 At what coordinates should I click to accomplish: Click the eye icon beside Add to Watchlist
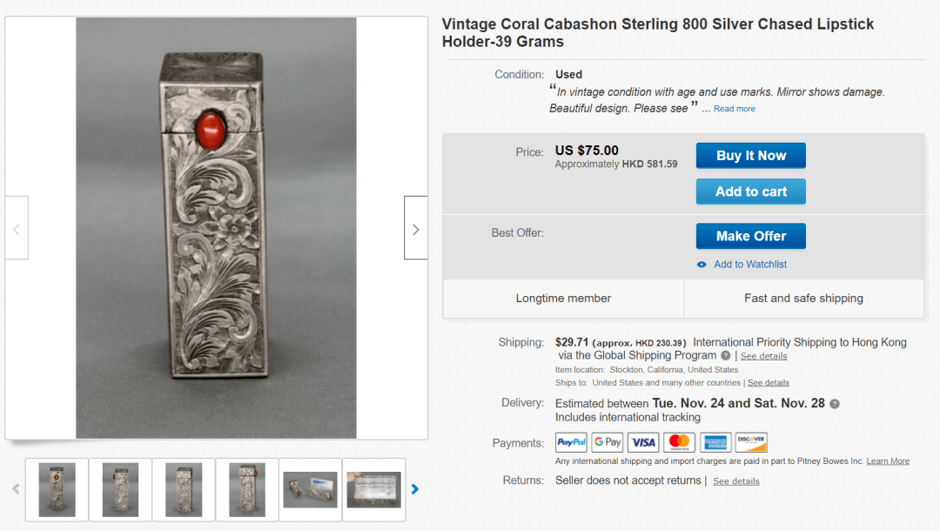pyautogui.click(x=702, y=265)
